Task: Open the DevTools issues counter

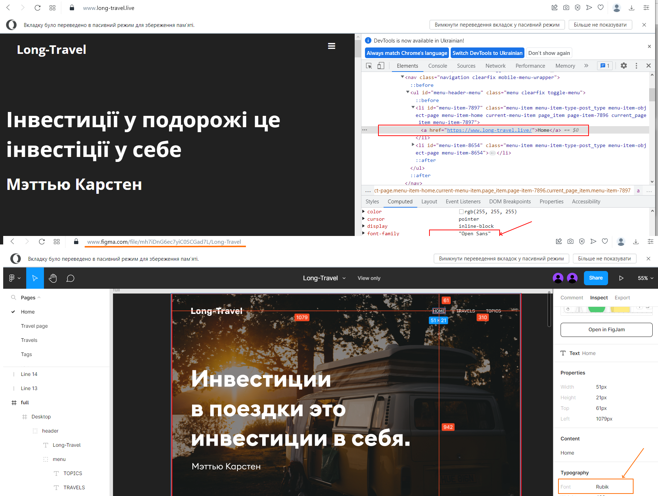Action: (x=604, y=66)
